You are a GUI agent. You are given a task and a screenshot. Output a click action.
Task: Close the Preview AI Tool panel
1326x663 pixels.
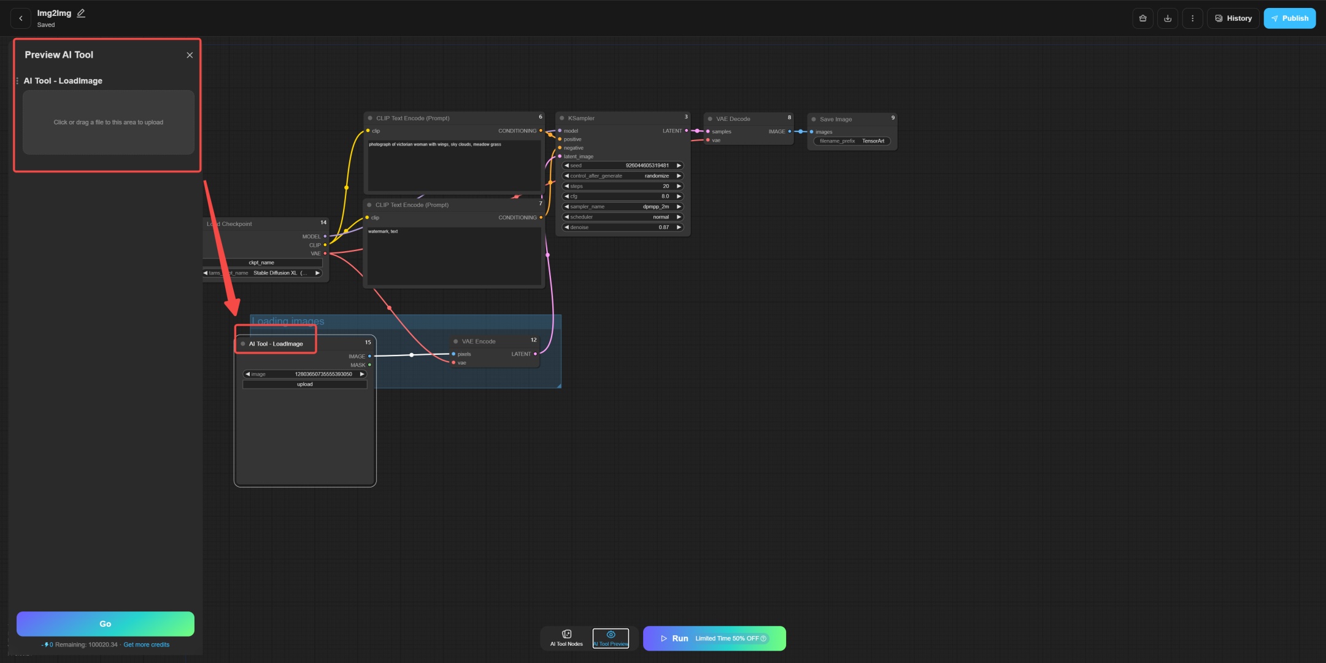click(190, 55)
